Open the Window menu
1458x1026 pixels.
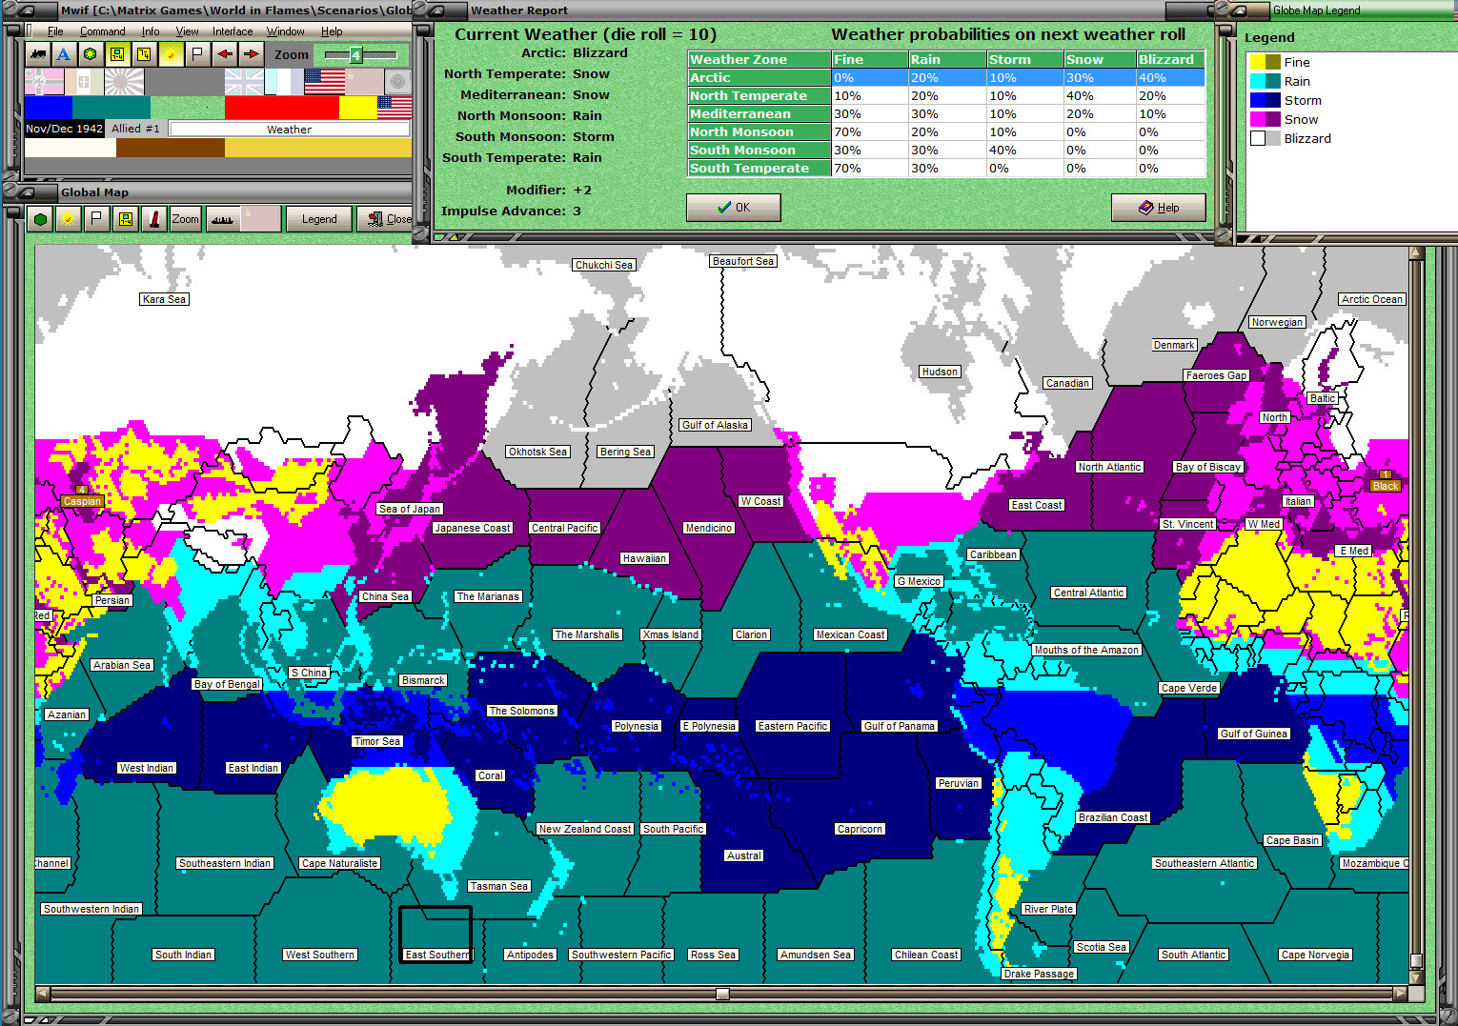point(286,31)
